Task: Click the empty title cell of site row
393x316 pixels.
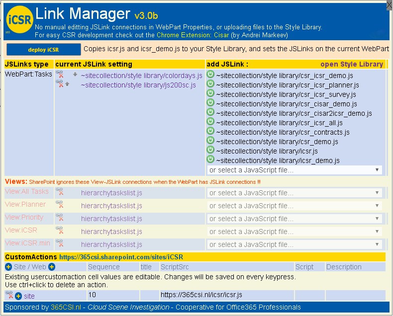Action: [x=150, y=295]
